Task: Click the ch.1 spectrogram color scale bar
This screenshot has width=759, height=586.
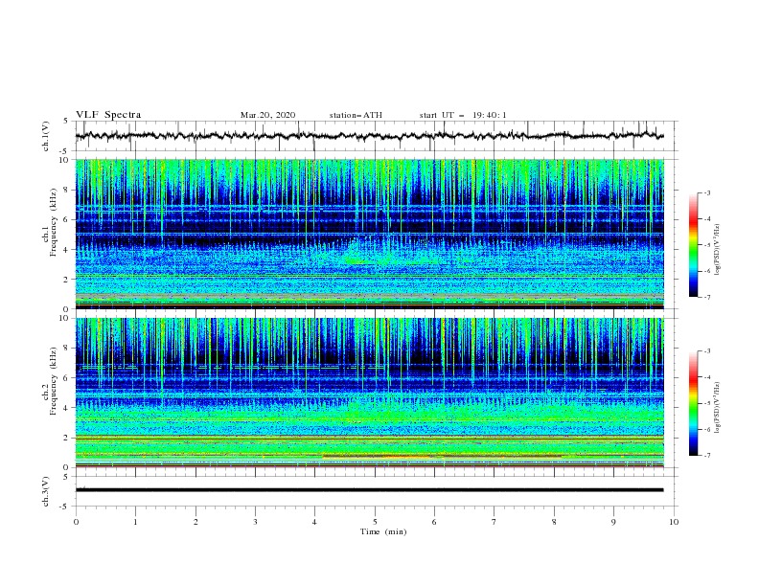Action: pos(693,244)
